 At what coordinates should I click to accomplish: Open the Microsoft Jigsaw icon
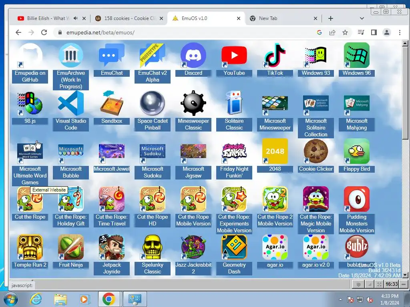click(193, 152)
